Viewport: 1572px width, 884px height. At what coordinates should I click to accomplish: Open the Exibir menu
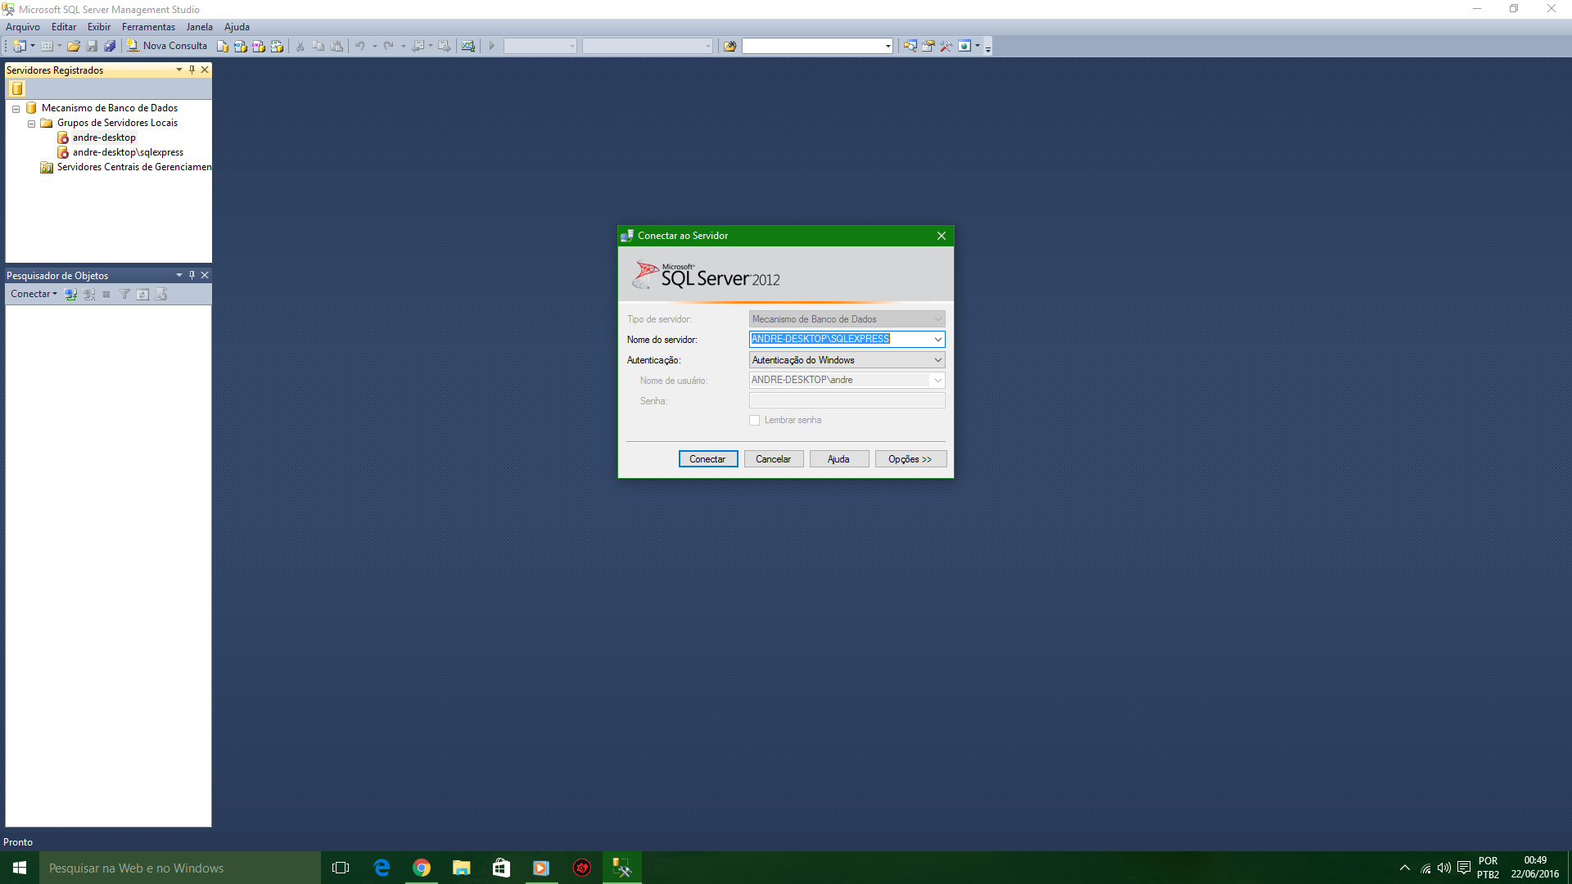pyautogui.click(x=99, y=27)
